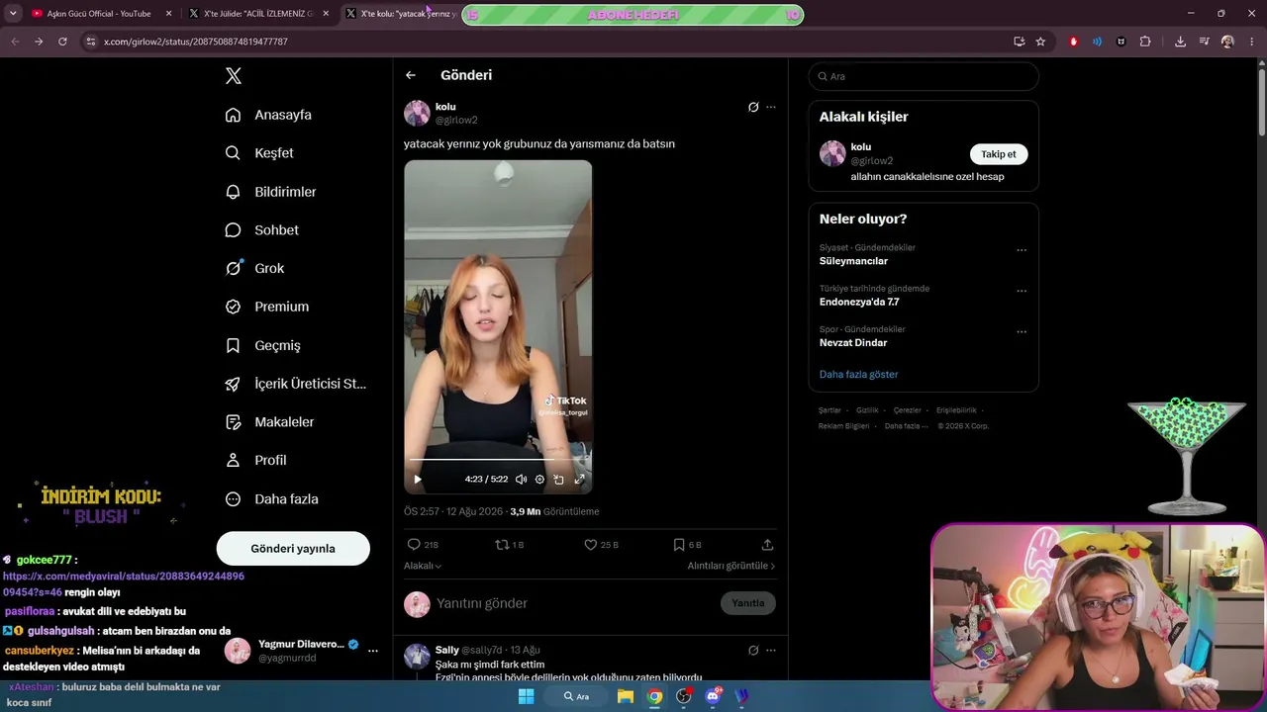
Task: Open kolu's avatar on the post
Action: pos(417,113)
